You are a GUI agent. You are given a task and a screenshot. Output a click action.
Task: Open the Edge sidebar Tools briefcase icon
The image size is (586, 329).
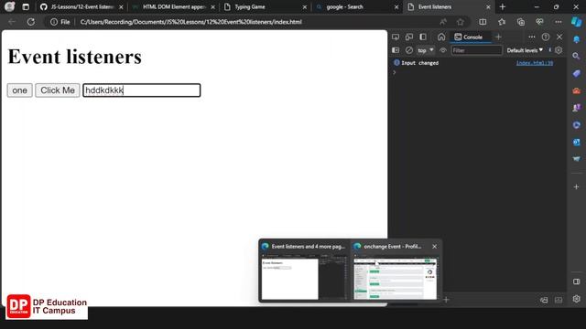[x=576, y=90]
